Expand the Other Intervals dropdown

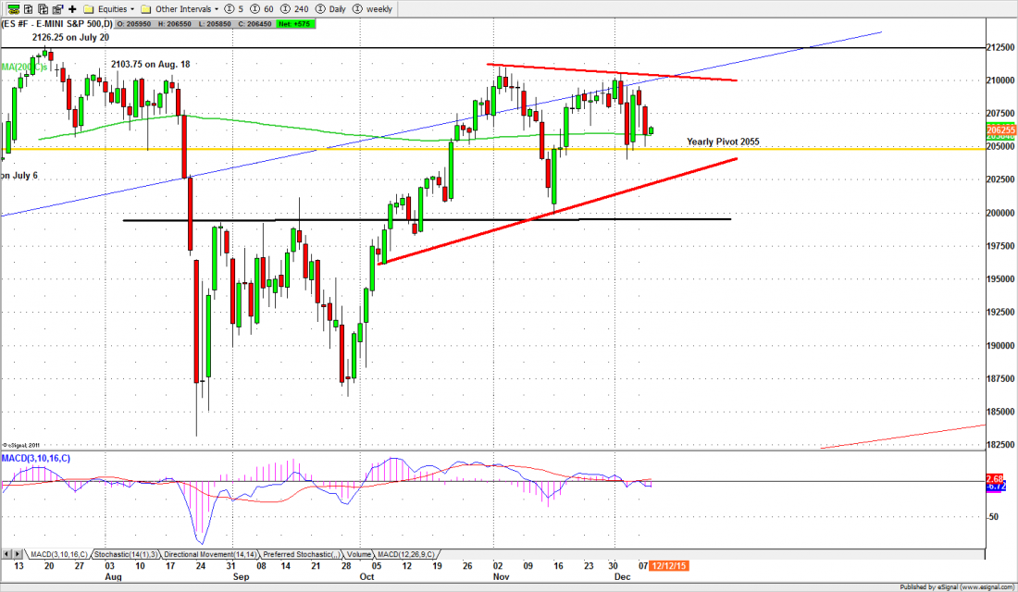(x=217, y=8)
